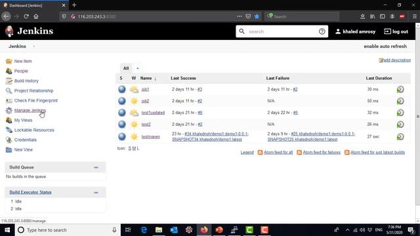Image resolution: width=420 pixels, height=236 pixels.
Task: Reload the page in the browser
Action: (26, 16)
